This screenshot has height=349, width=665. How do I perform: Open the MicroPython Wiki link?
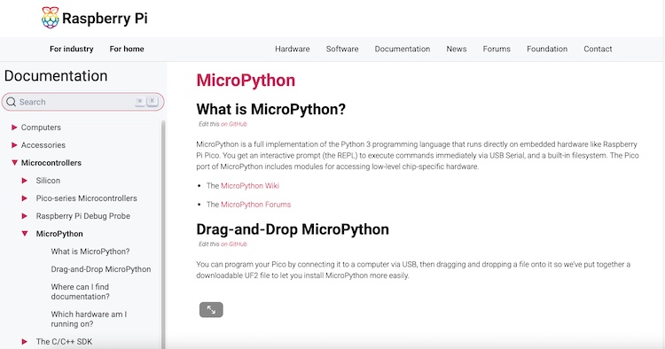pyautogui.click(x=250, y=185)
